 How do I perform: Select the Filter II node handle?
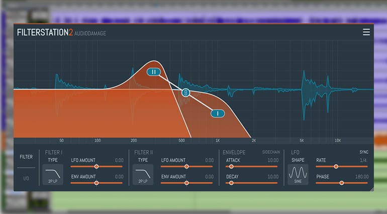pos(154,72)
